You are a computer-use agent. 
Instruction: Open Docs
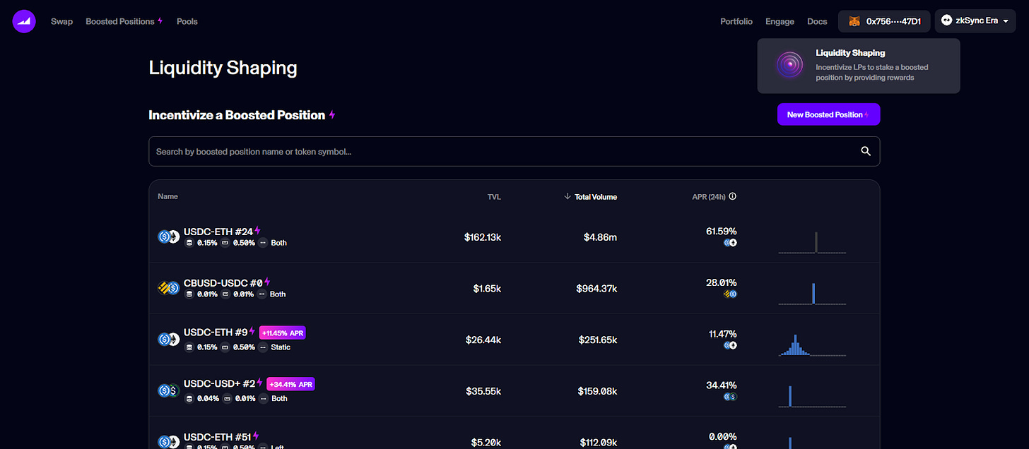point(817,21)
